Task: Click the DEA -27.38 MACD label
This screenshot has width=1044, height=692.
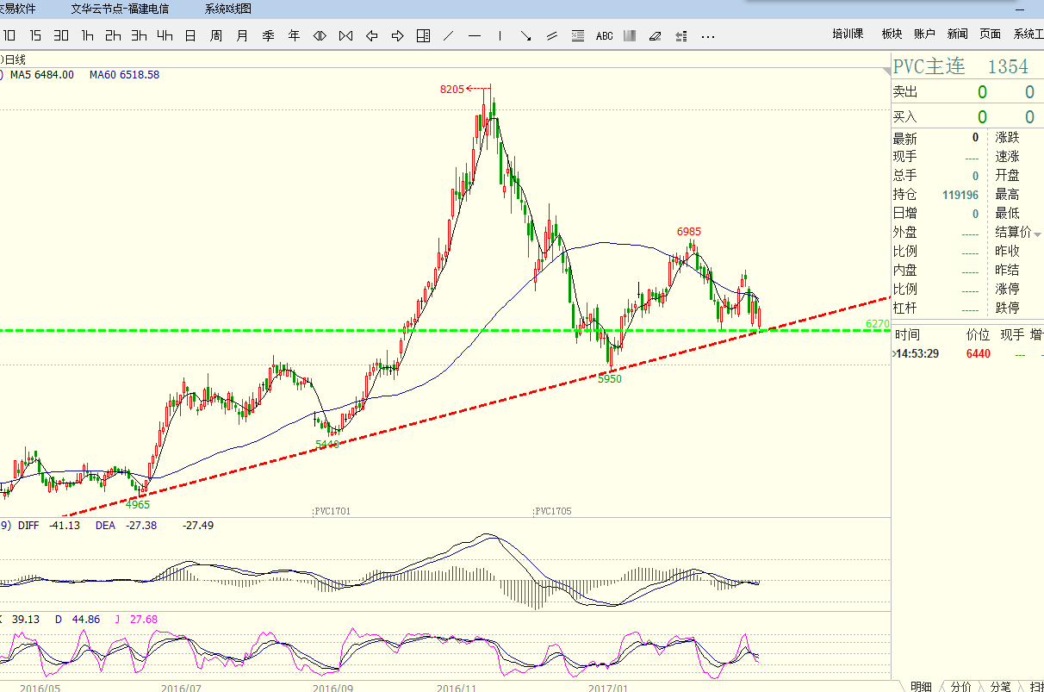Action: click(x=126, y=525)
